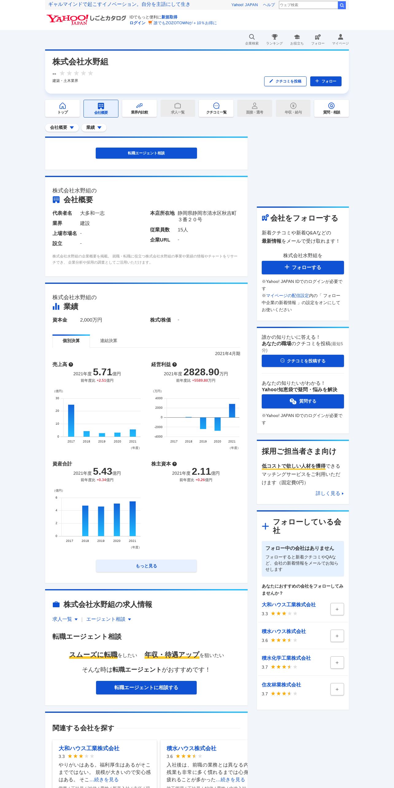The width and height of the screenshot is (394, 788).
Task: Open the 詳しく見る link
Action: click(330, 493)
